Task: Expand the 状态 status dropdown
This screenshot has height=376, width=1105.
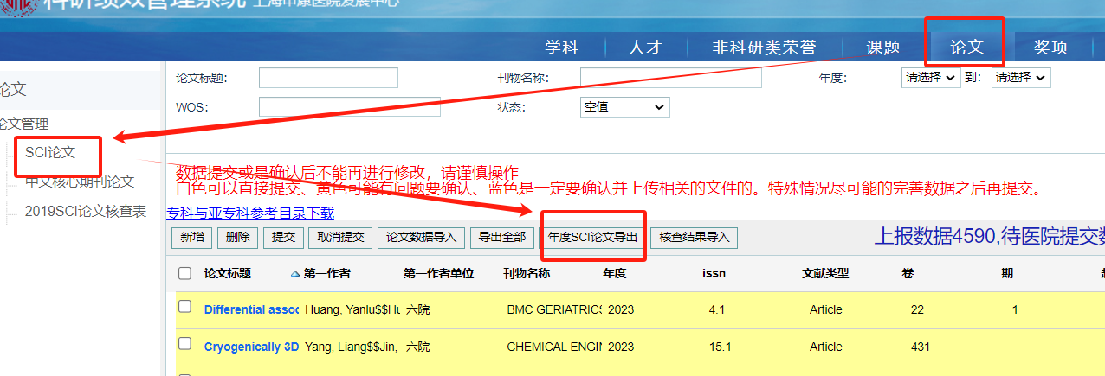Action: click(624, 107)
